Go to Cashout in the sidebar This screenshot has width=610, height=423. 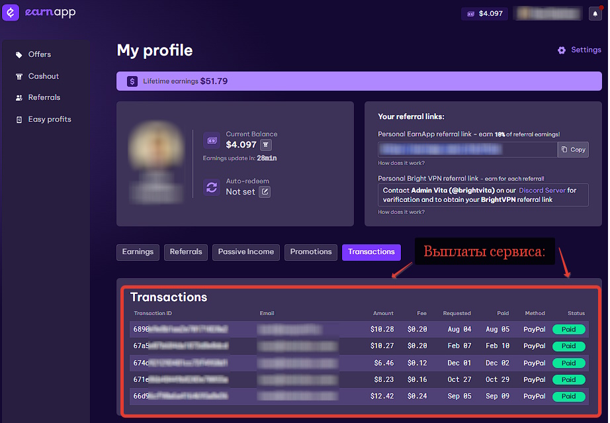tap(43, 76)
